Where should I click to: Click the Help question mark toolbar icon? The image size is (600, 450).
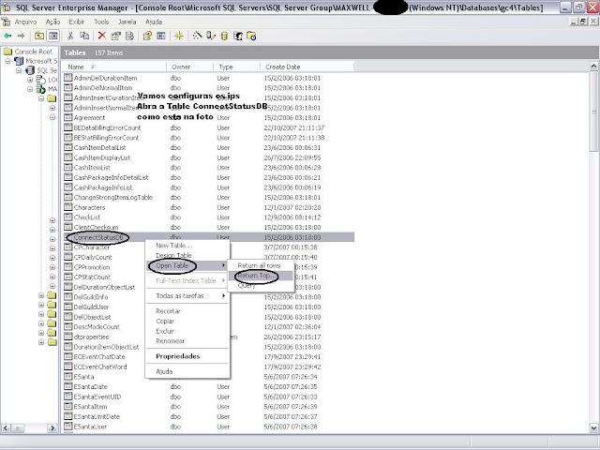147,36
